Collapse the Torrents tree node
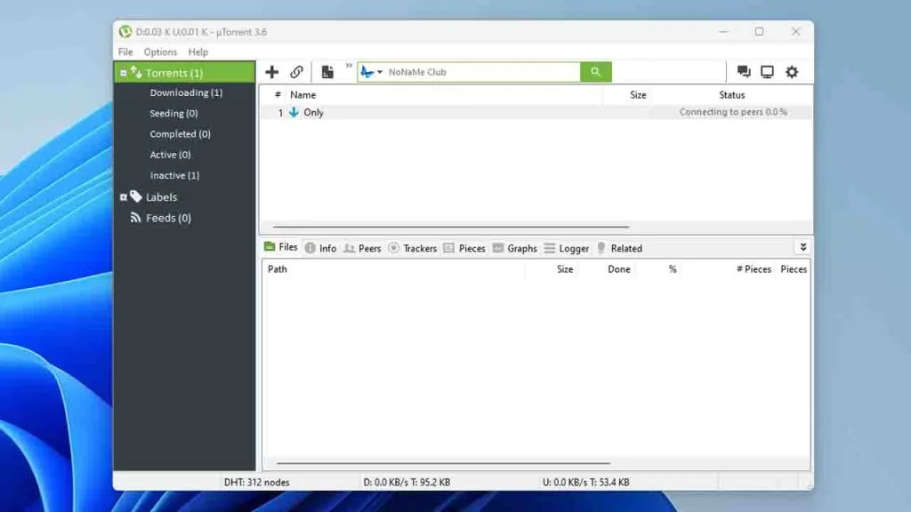The height and width of the screenshot is (512, 911). pyautogui.click(x=123, y=73)
